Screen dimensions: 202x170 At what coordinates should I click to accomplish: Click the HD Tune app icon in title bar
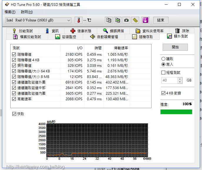point(7,4)
